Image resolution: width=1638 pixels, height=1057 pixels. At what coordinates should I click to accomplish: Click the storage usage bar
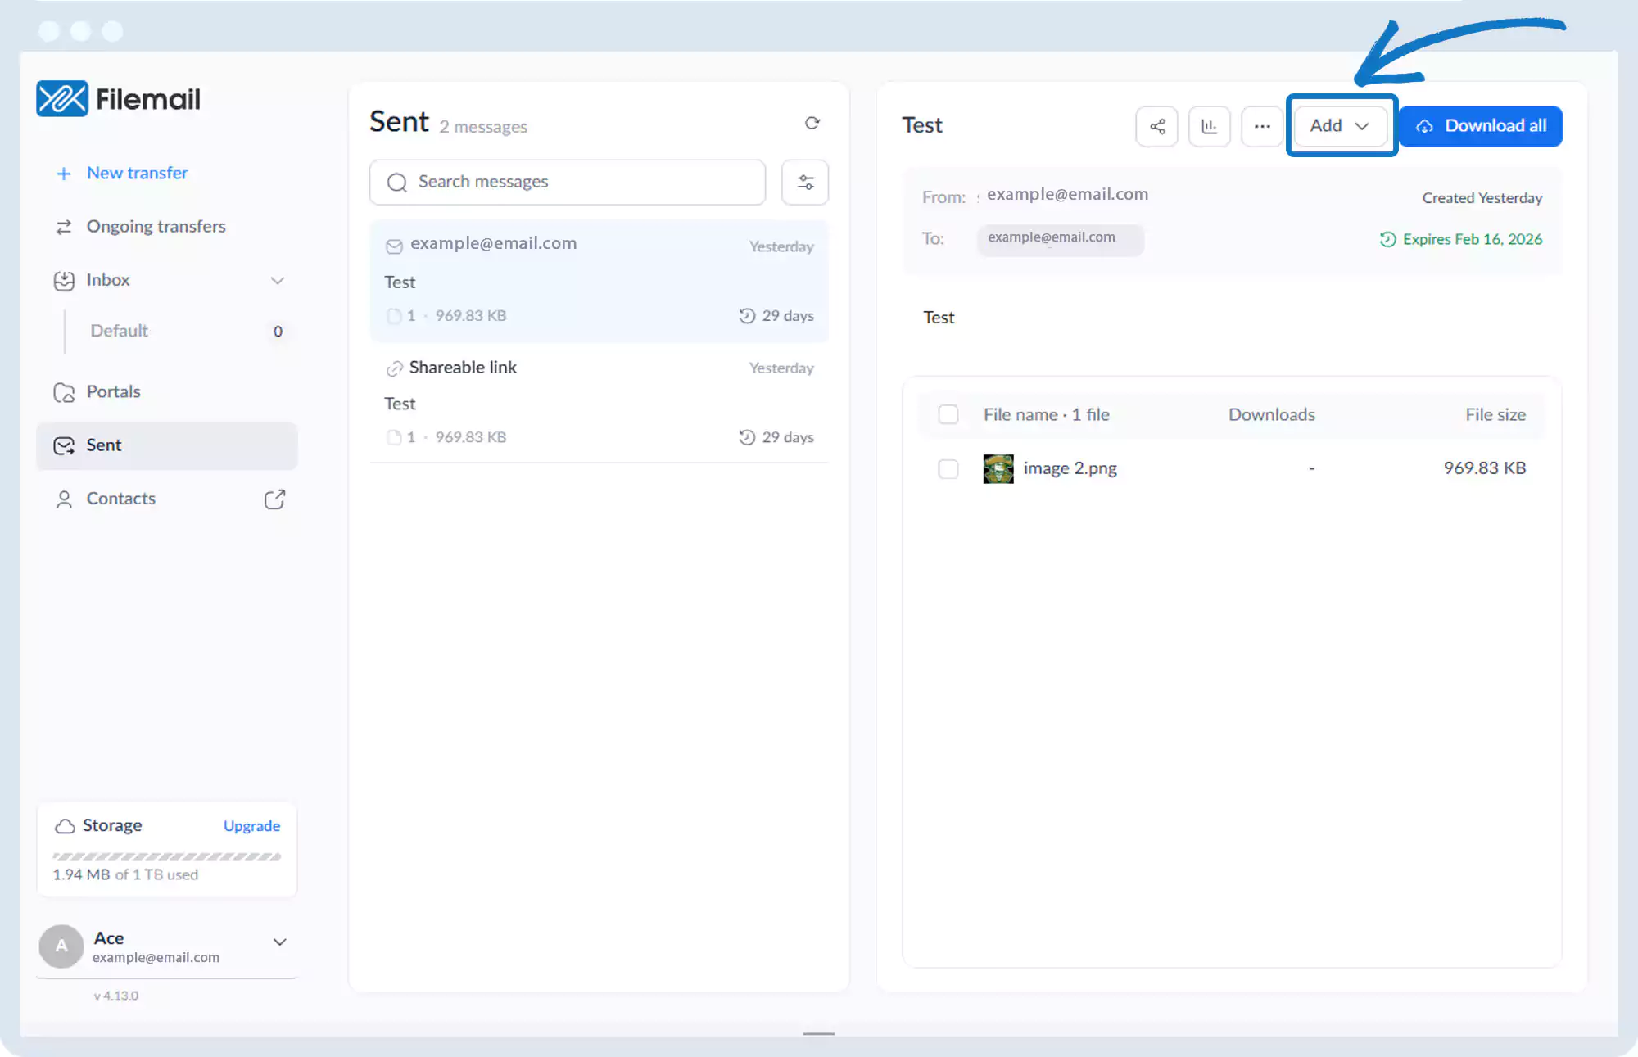click(x=166, y=856)
